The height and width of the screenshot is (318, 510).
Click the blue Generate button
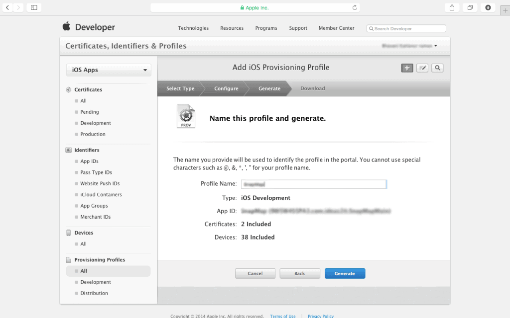(x=345, y=274)
